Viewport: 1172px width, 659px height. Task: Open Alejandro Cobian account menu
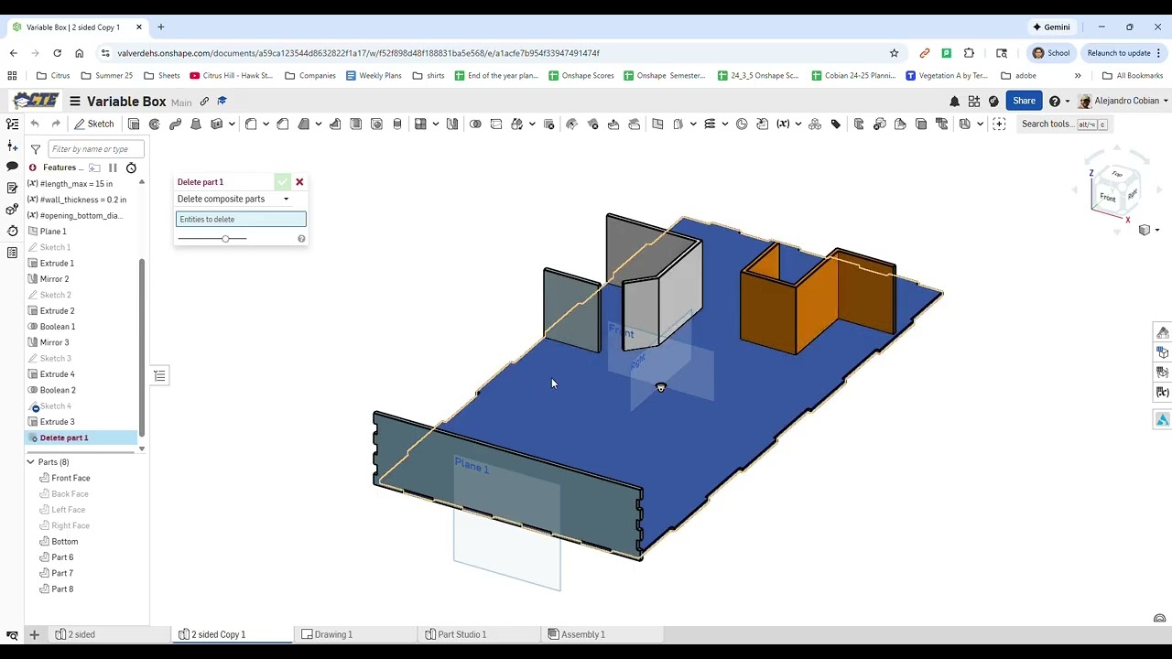(1123, 101)
